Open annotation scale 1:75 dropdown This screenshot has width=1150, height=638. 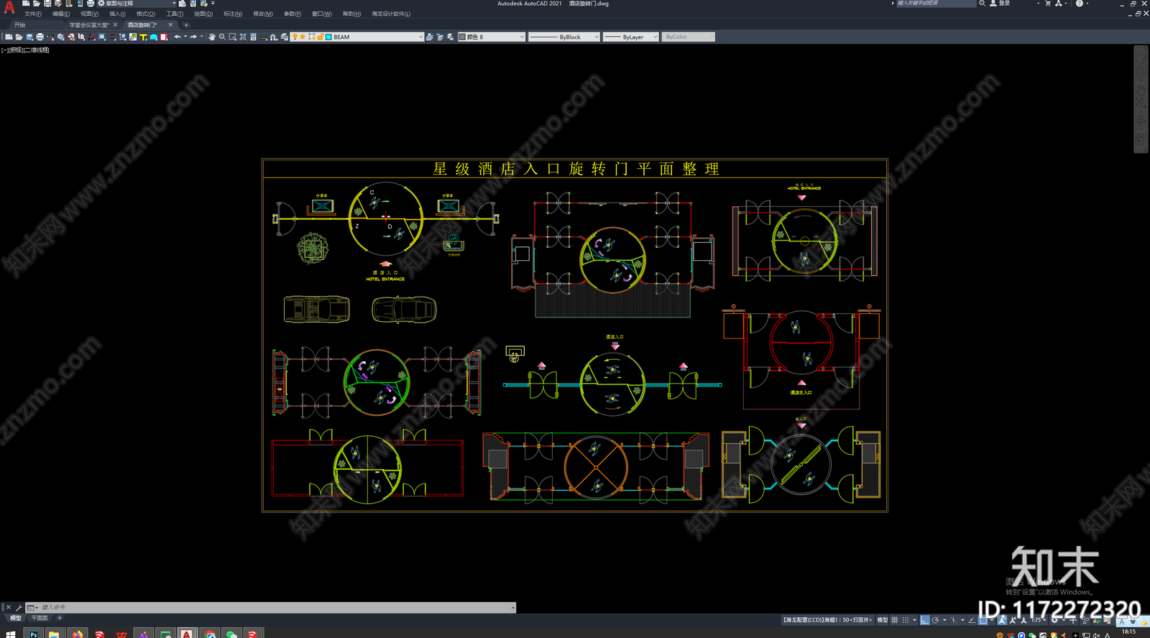click(x=1039, y=620)
